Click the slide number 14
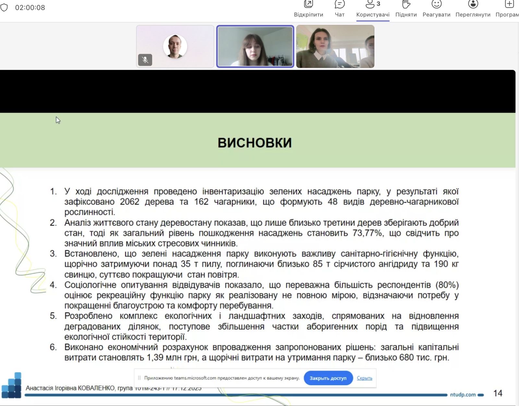 [498, 393]
